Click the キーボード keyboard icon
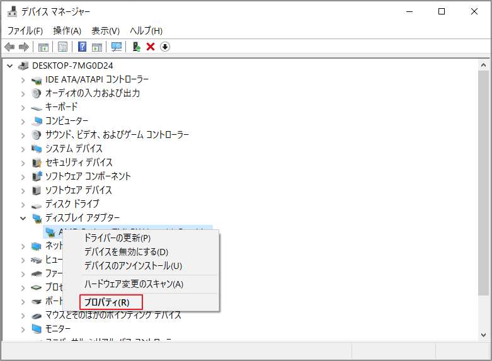 coord(37,108)
